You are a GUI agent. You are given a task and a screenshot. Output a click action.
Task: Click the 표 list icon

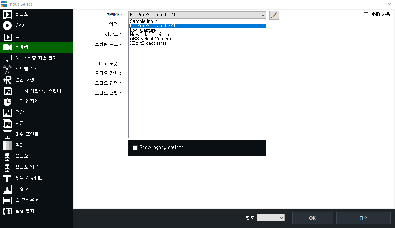(x=7, y=36)
